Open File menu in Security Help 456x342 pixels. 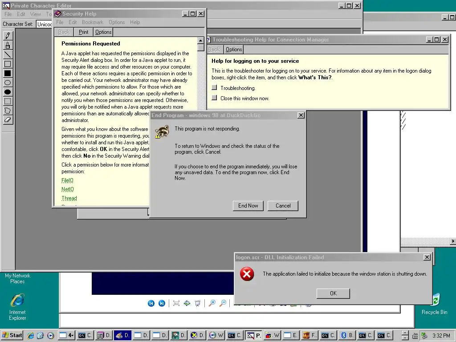pyautogui.click(x=60, y=22)
